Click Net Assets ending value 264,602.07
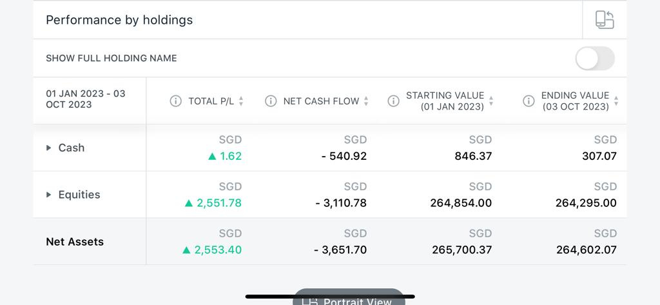 pos(587,250)
